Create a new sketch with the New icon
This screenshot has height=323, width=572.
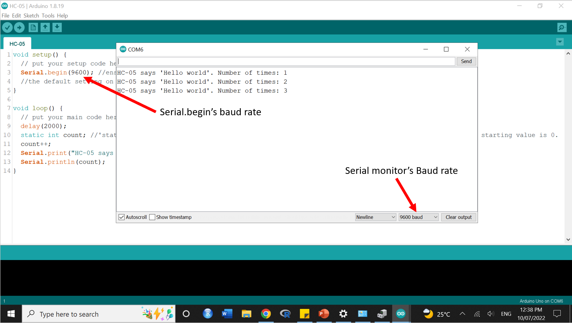click(33, 28)
